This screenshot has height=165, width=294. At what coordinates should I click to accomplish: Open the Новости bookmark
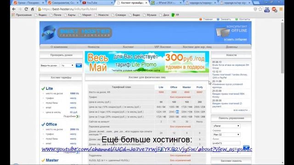[x=102, y=15]
